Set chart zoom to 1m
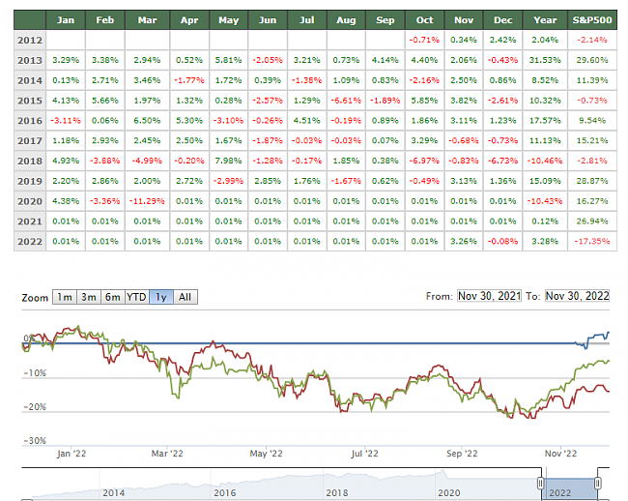This screenshot has width=628, height=501. [x=64, y=297]
